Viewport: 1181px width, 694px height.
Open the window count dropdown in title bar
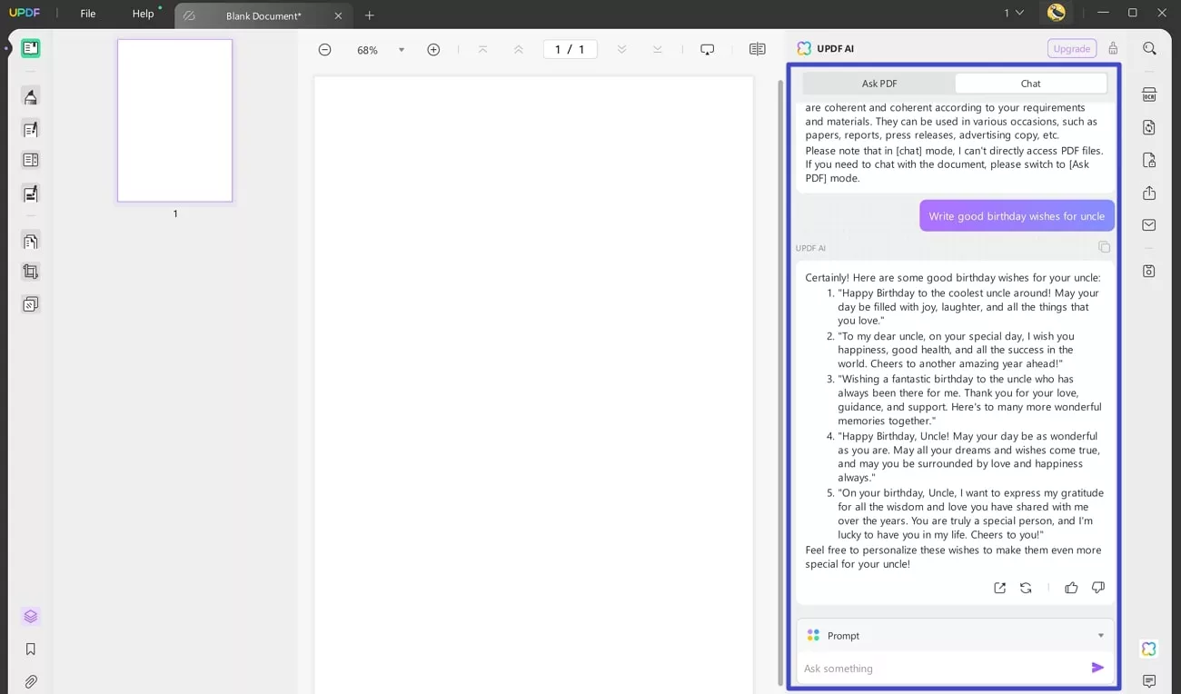(1013, 13)
